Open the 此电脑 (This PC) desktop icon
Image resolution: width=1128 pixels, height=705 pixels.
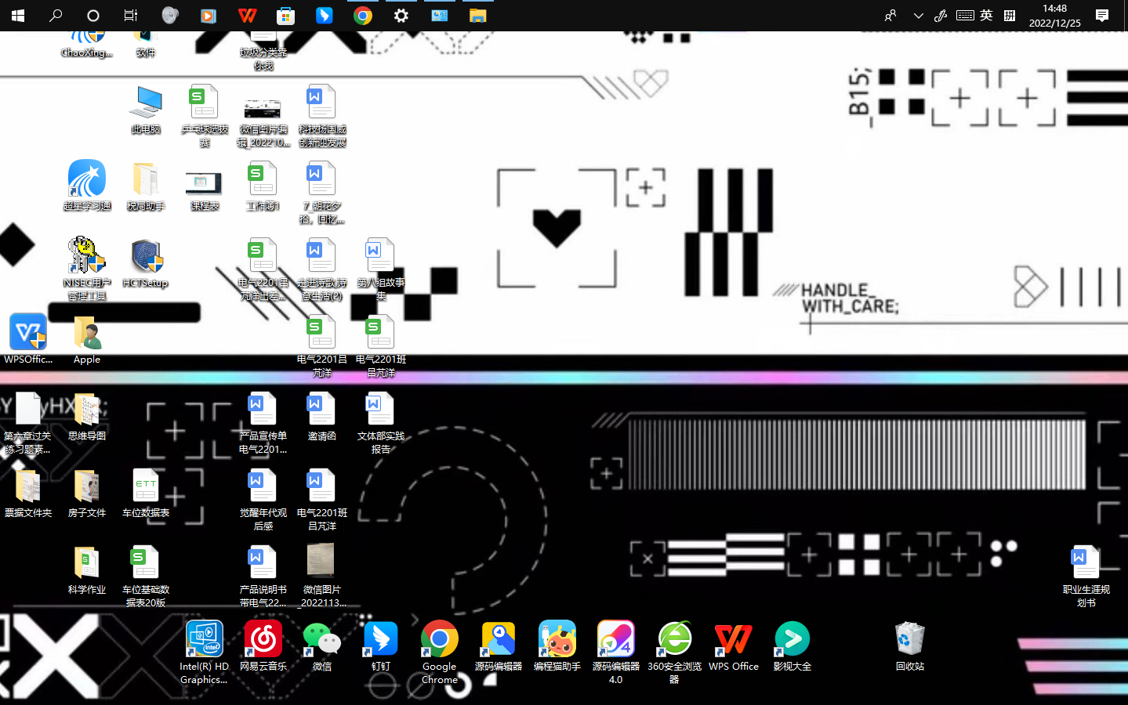[146, 110]
